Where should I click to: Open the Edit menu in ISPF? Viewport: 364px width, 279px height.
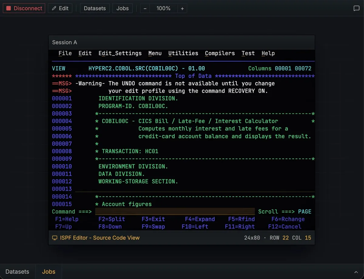[85, 53]
